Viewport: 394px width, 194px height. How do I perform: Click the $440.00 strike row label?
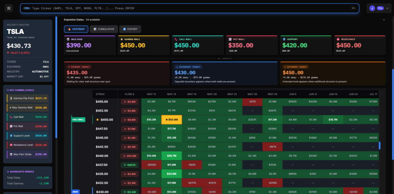pos(102,156)
